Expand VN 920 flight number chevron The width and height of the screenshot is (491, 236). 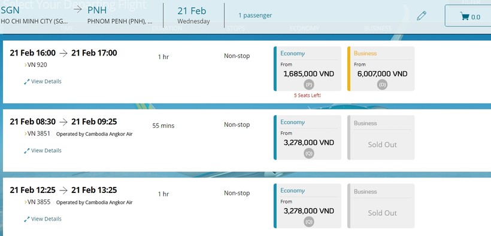(26, 65)
